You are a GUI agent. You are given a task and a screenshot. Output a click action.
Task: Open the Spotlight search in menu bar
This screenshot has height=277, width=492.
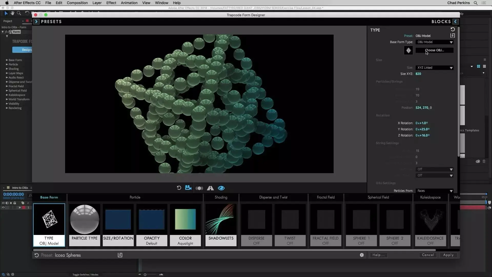pyautogui.click(x=475, y=3)
